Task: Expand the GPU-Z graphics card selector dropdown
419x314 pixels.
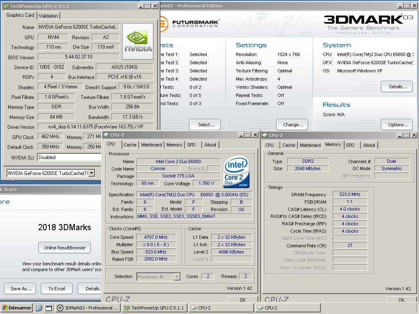Action: [x=92, y=173]
